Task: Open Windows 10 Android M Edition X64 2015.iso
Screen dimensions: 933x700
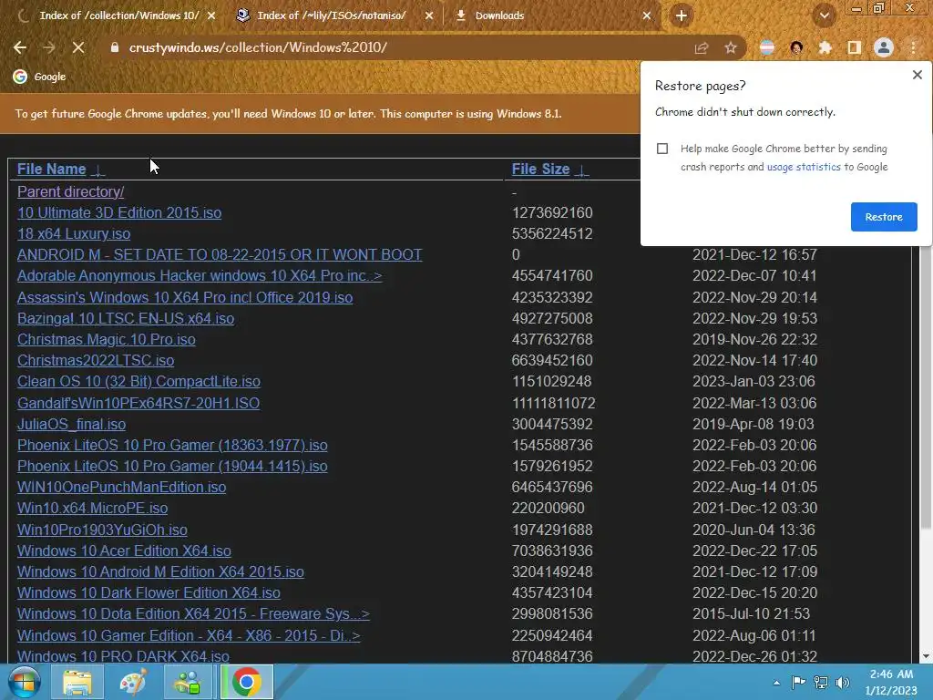Action: click(160, 571)
